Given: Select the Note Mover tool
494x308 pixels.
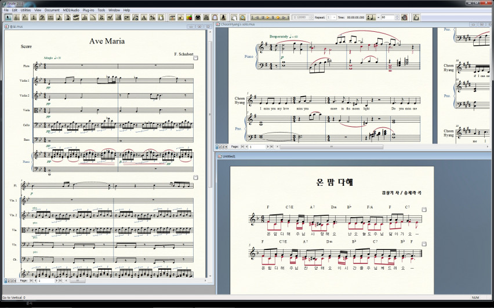Looking at the screenshot, I should pyautogui.click(x=181, y=17).
